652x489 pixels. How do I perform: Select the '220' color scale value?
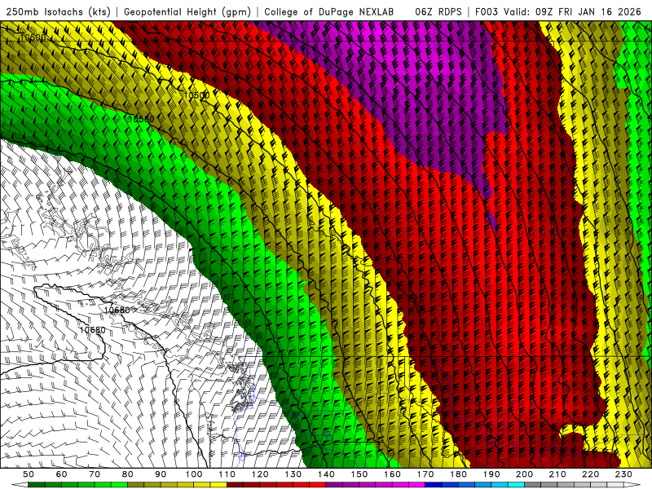[590, 474]
